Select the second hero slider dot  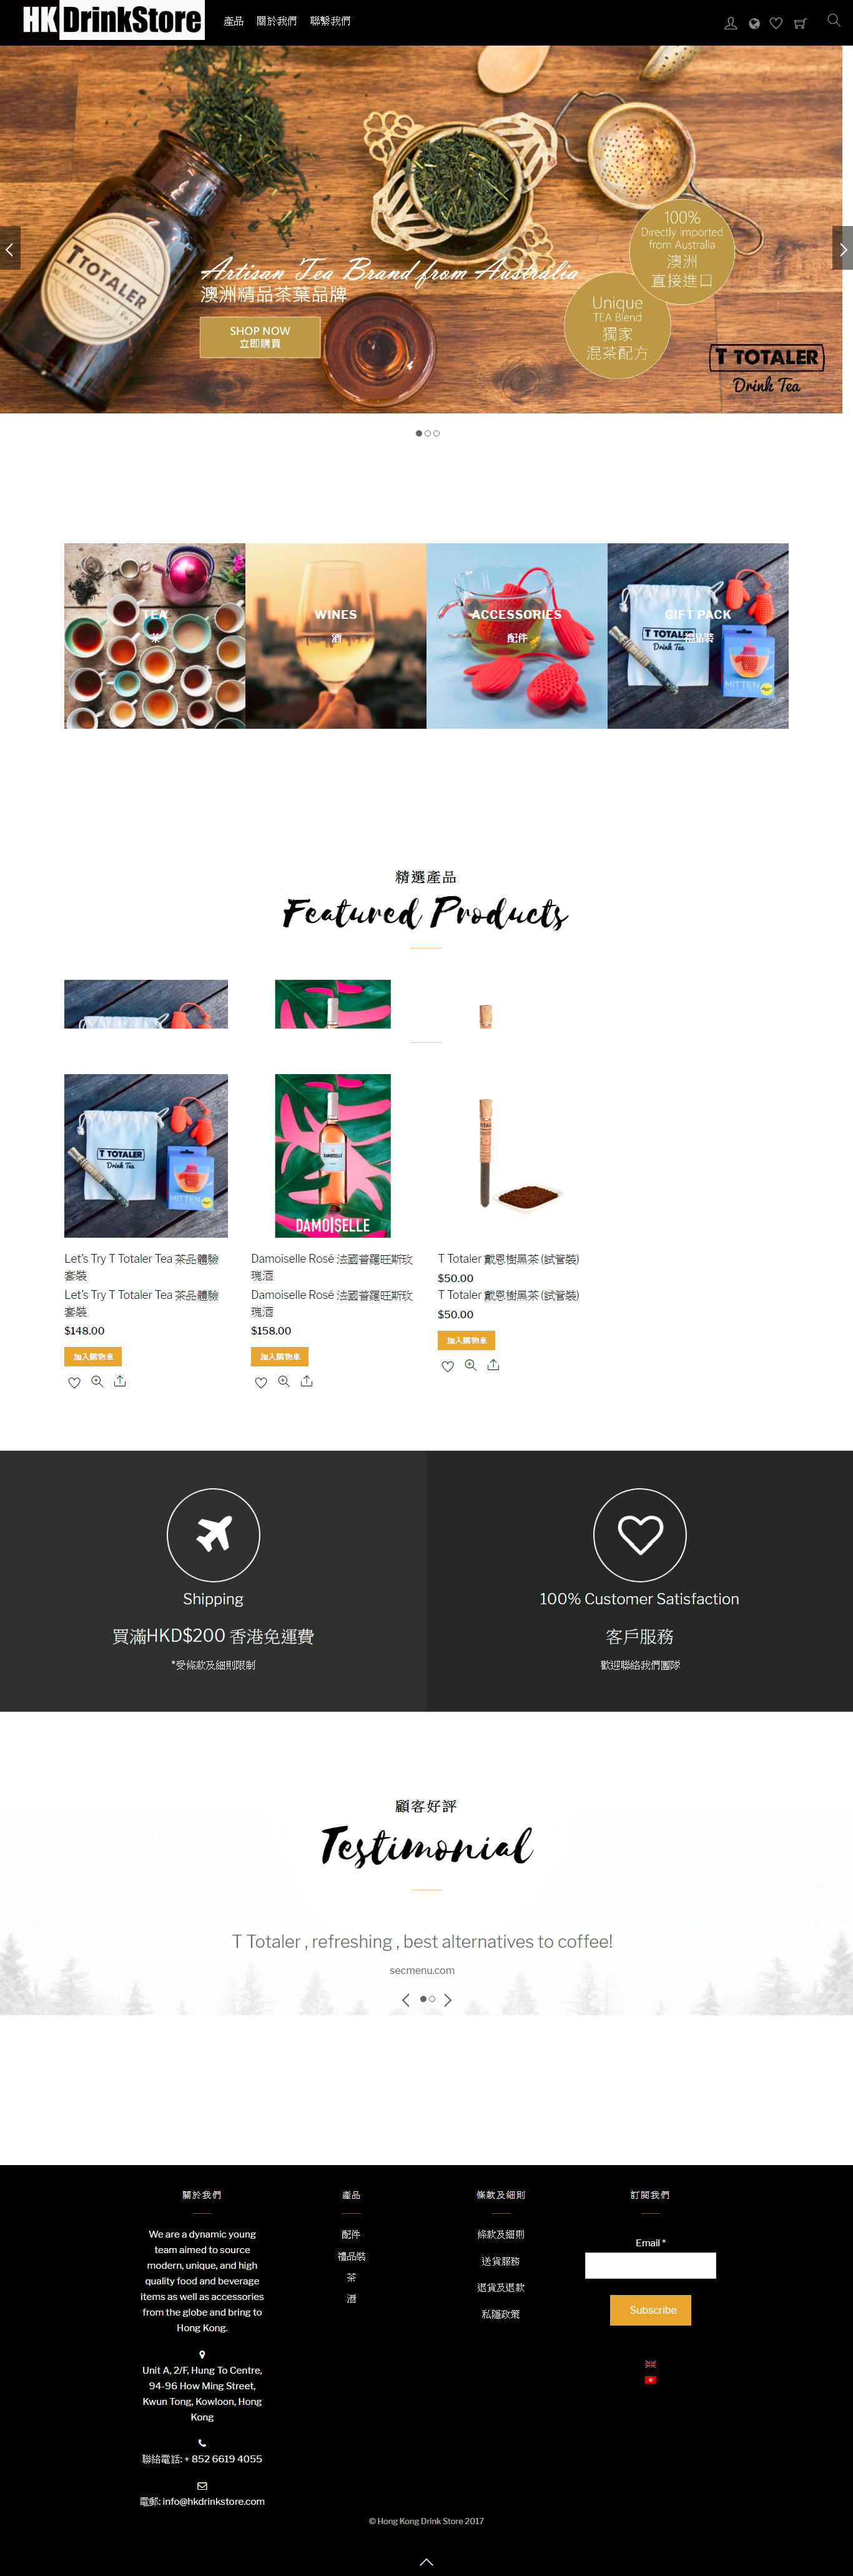pos(428,433)
